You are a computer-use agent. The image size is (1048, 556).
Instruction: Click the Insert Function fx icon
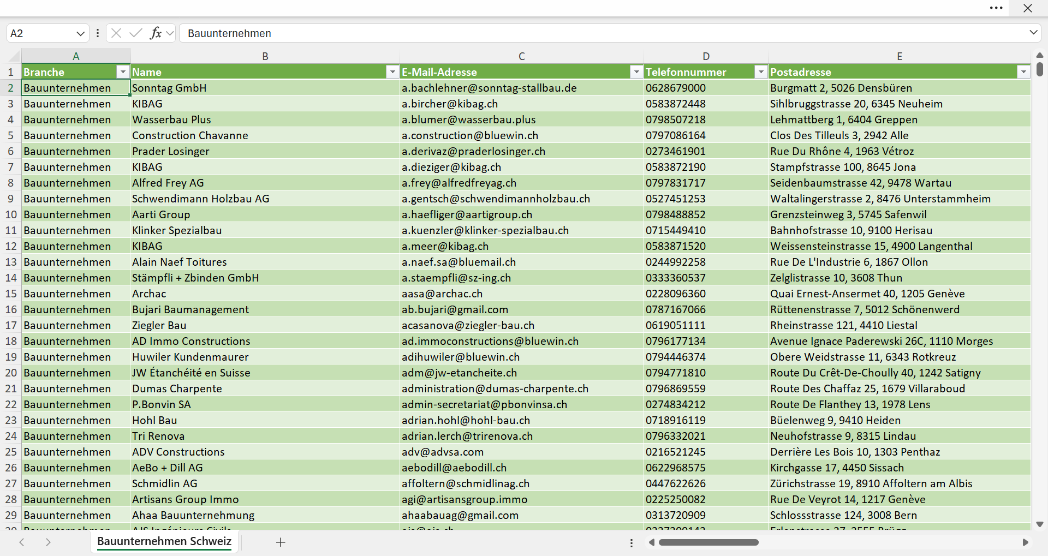point(156,33)
